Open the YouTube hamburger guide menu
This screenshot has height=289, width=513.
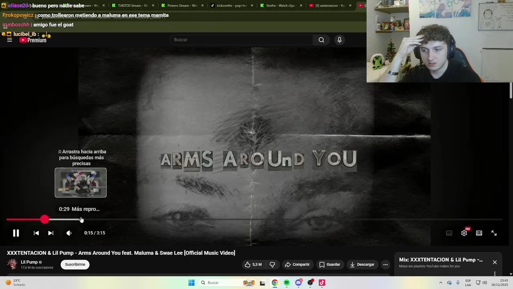(x=10, y=40)
